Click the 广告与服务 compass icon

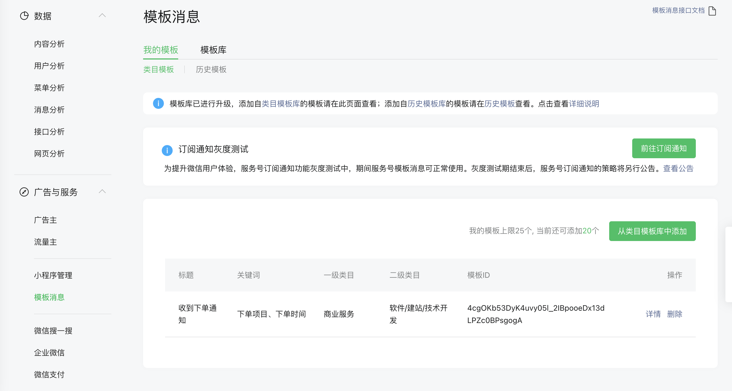[x=24, y=192]
